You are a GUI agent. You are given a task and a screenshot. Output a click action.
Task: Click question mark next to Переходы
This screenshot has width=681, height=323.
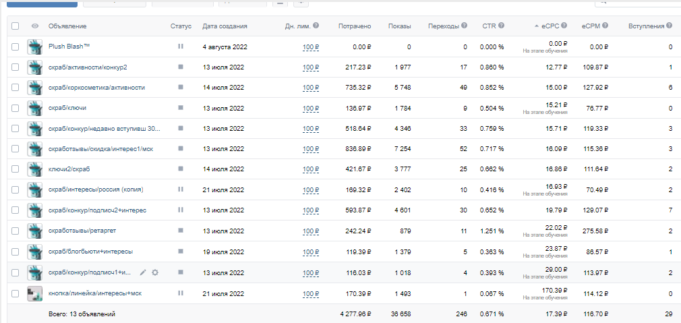pos(464,26)
